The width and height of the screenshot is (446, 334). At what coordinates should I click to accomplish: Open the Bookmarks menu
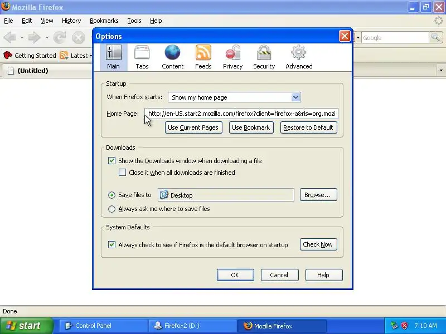click(x=104, y=21)
